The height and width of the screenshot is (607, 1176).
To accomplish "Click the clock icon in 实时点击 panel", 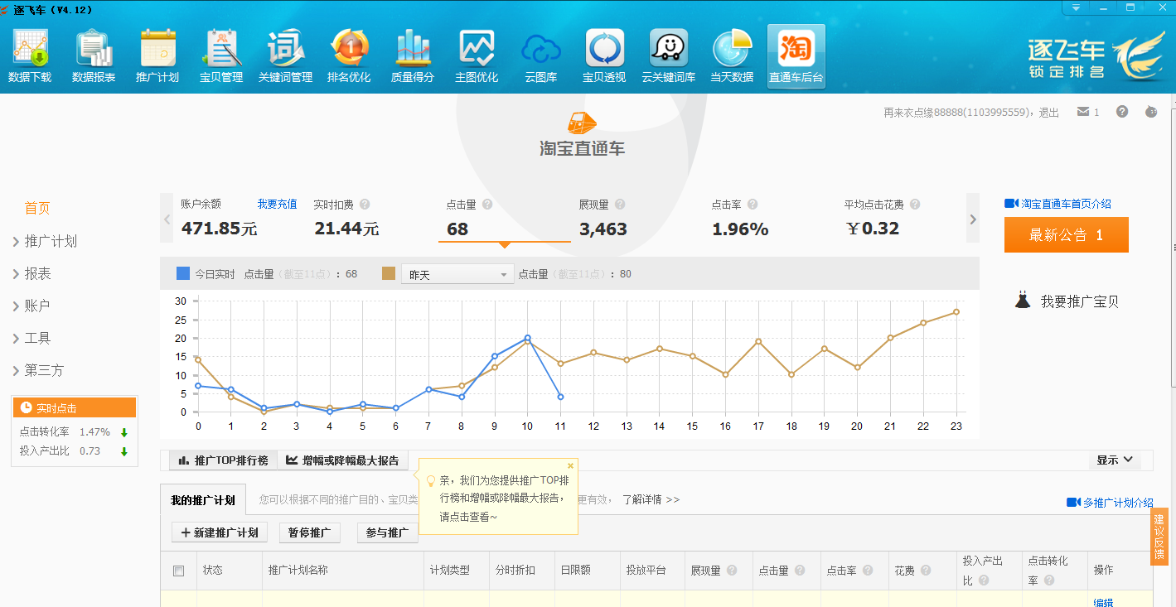I will 26,408.
